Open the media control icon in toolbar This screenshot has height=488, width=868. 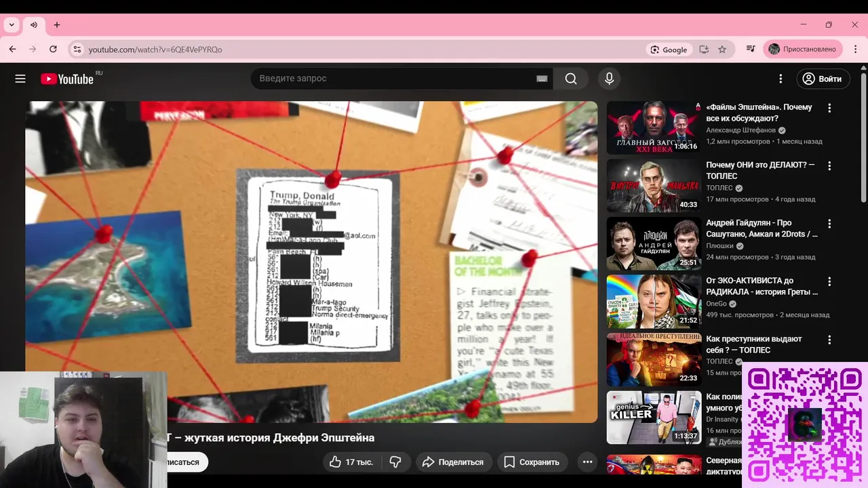point(751,49)
